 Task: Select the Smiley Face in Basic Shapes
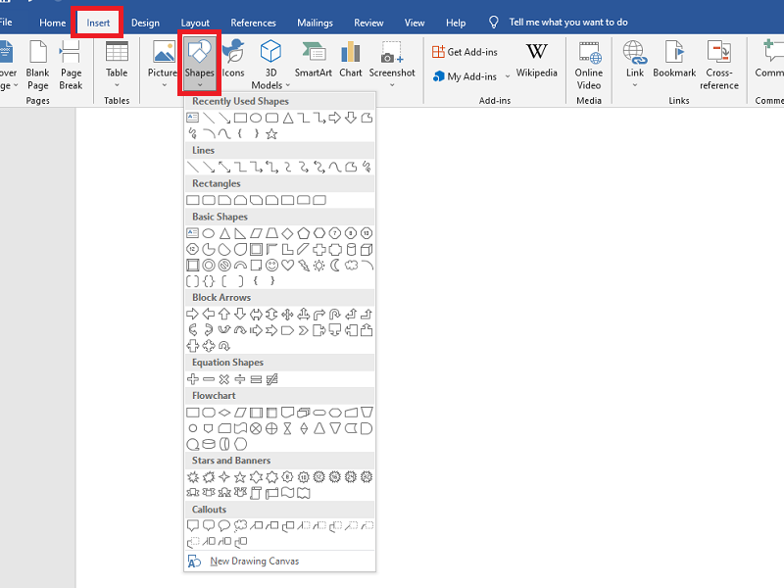pos(271,266)
